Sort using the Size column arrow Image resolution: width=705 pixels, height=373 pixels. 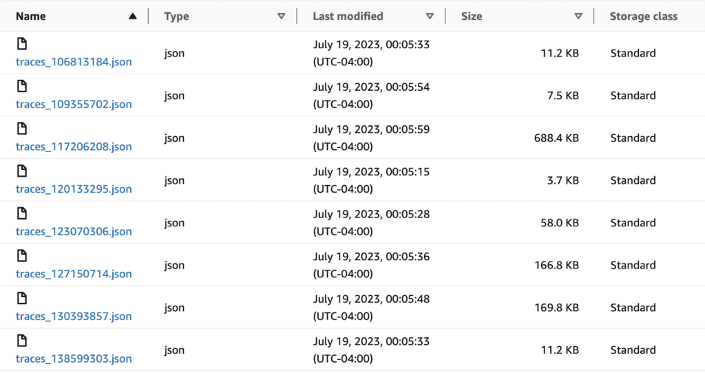pyautogui.click(x=578, y=17)
